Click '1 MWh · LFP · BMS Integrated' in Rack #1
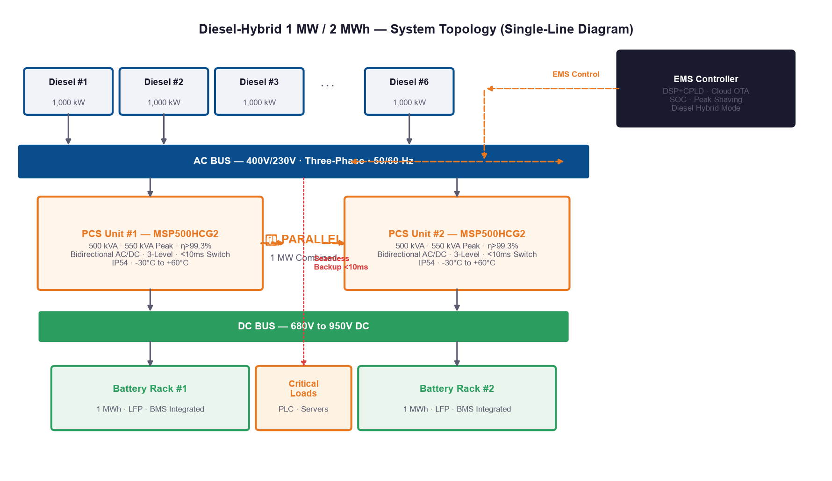Image resolution: width=832 pixels, height=481 pixels. (x=150, y=409)
